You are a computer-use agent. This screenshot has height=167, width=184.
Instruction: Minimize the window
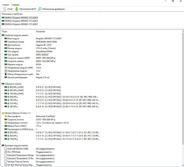tap(165, 1)
